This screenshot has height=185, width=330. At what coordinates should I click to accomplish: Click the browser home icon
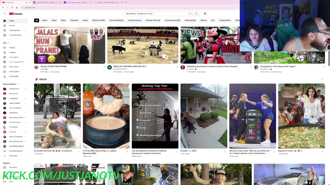(x=17, y=7)
